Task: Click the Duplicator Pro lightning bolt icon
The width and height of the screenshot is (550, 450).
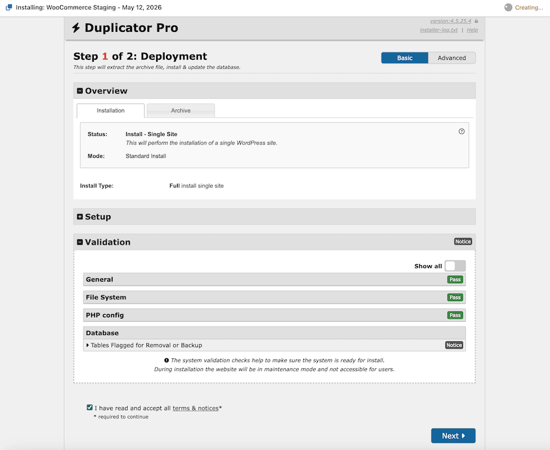Action: coord(76,28)
